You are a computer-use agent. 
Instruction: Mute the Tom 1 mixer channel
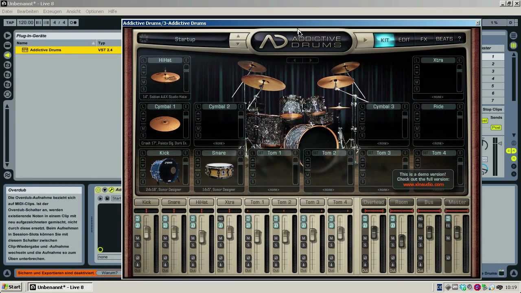point(248,238)
